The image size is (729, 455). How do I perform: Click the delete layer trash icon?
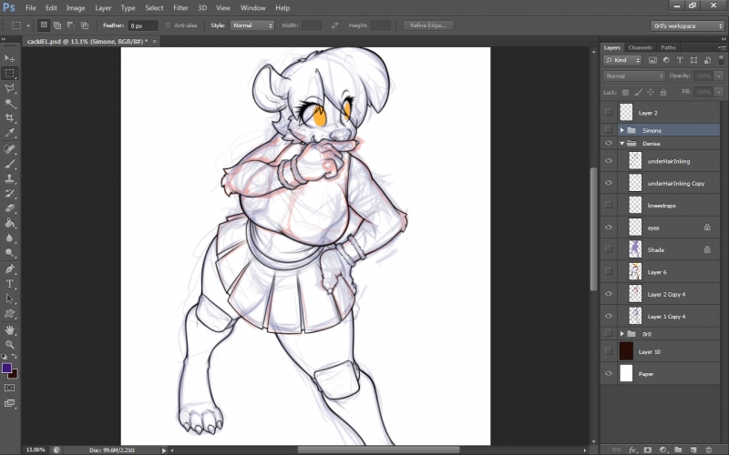click(x=707, y=449)
